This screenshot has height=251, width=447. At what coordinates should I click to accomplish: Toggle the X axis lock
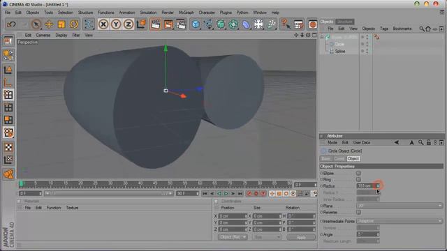pyautogui.click(x=103, y=24)
